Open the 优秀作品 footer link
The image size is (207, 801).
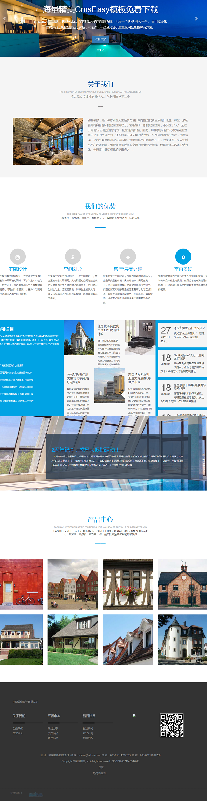tap(53, 733)
